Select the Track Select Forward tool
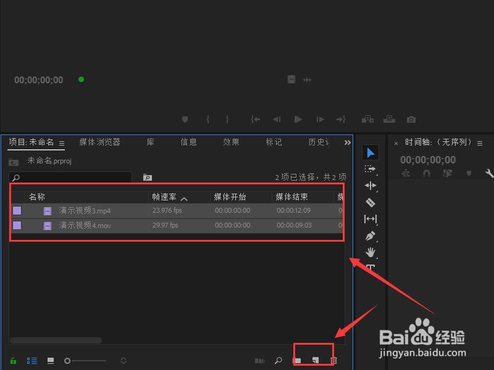494x370 pixels. 370,169
